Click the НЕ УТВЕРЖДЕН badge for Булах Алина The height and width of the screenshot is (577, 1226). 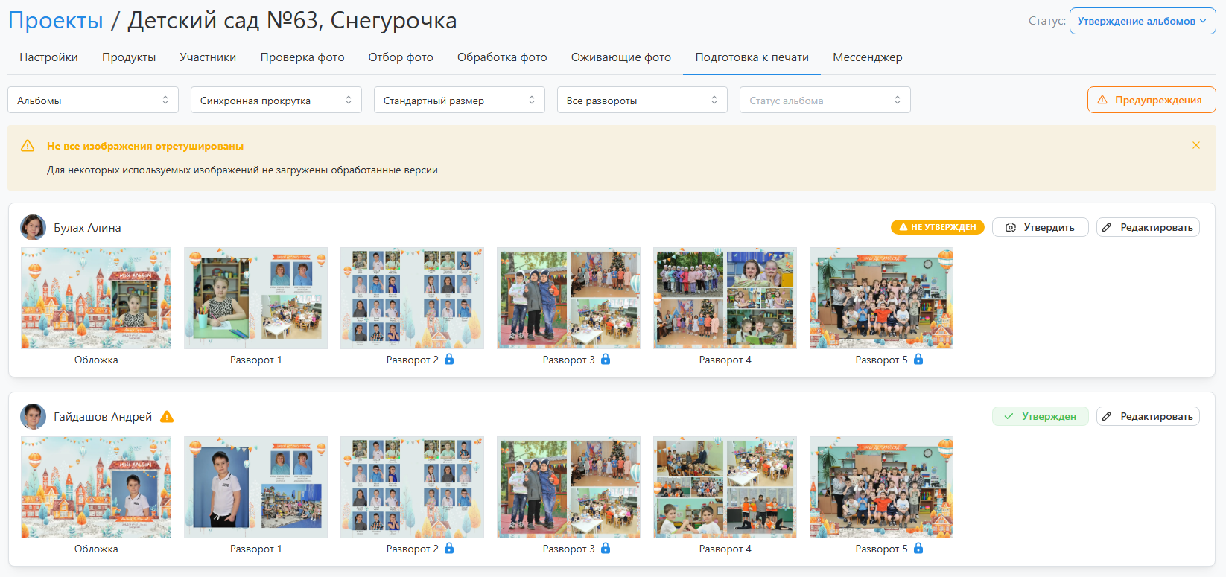click(x=937, y=228)
